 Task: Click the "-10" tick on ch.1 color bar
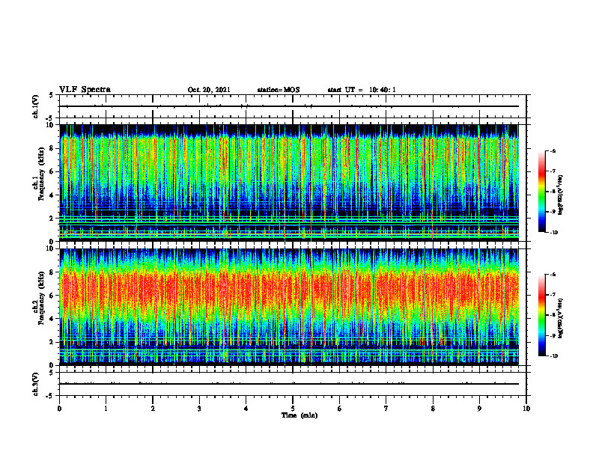(554, 233)
